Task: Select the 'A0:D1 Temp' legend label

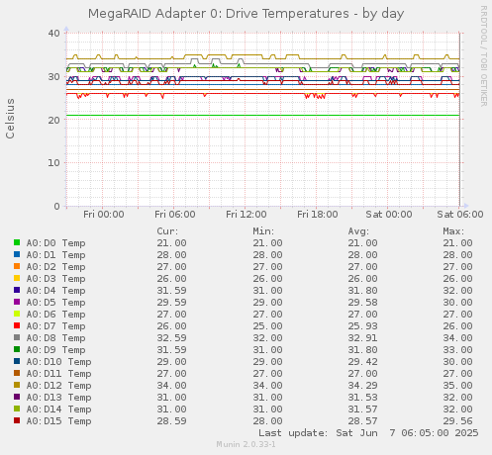Action: (x=55, y=255)
